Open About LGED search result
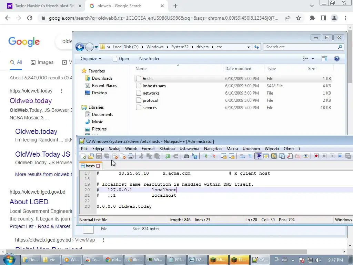The height and width of the screenshot is (265, 353). pos(29,202)
